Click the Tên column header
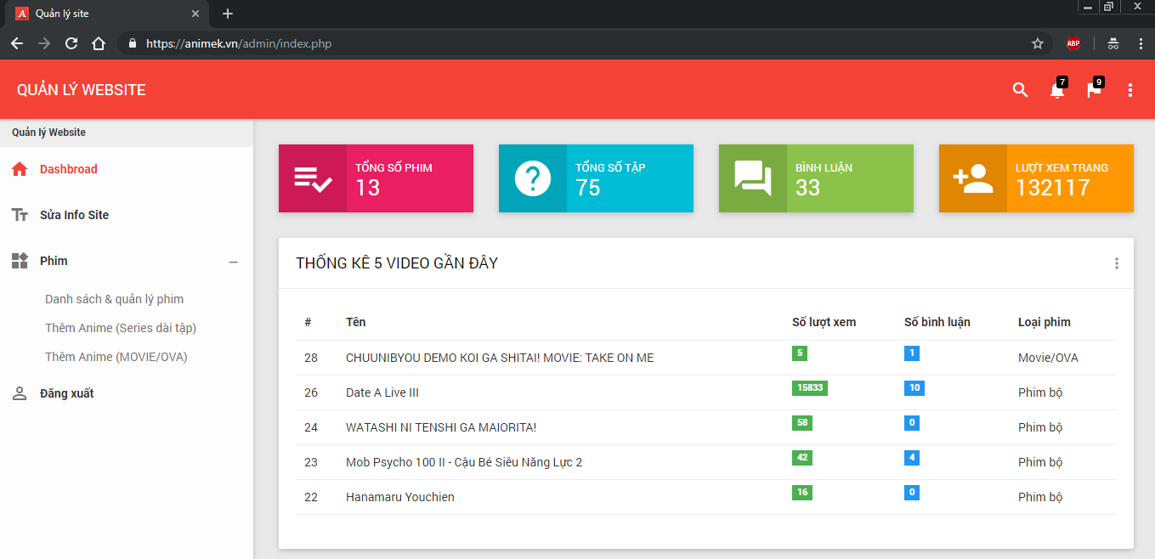Screen dimensions: 1155x559 point(356,322)
